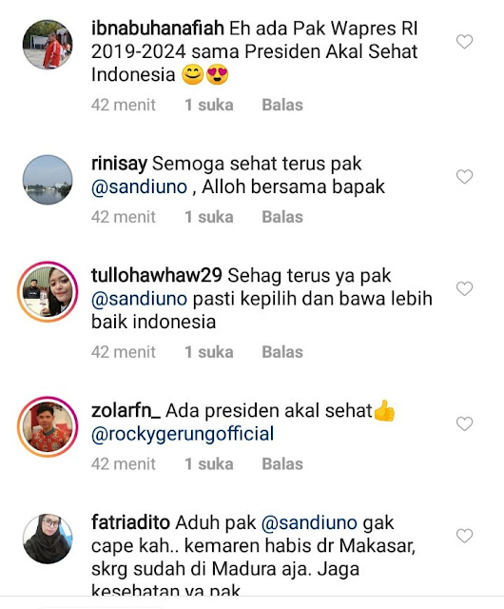
Task: Show '1 suka' likes on ibnabuhanafiah's comment
Action: pyautogui.click(x=209, y=105)
